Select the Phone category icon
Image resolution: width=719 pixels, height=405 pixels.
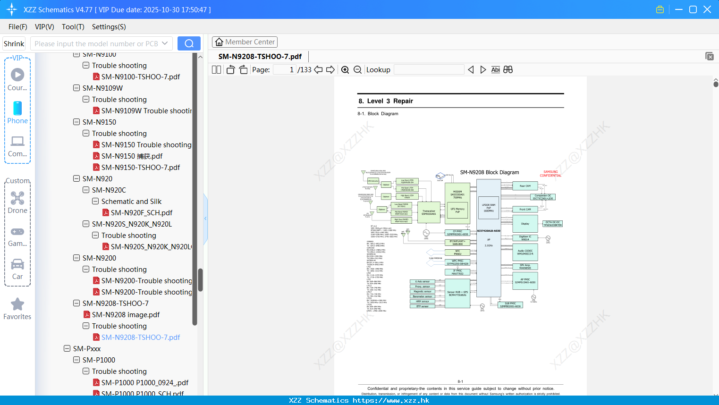click(x=17, y=108)
